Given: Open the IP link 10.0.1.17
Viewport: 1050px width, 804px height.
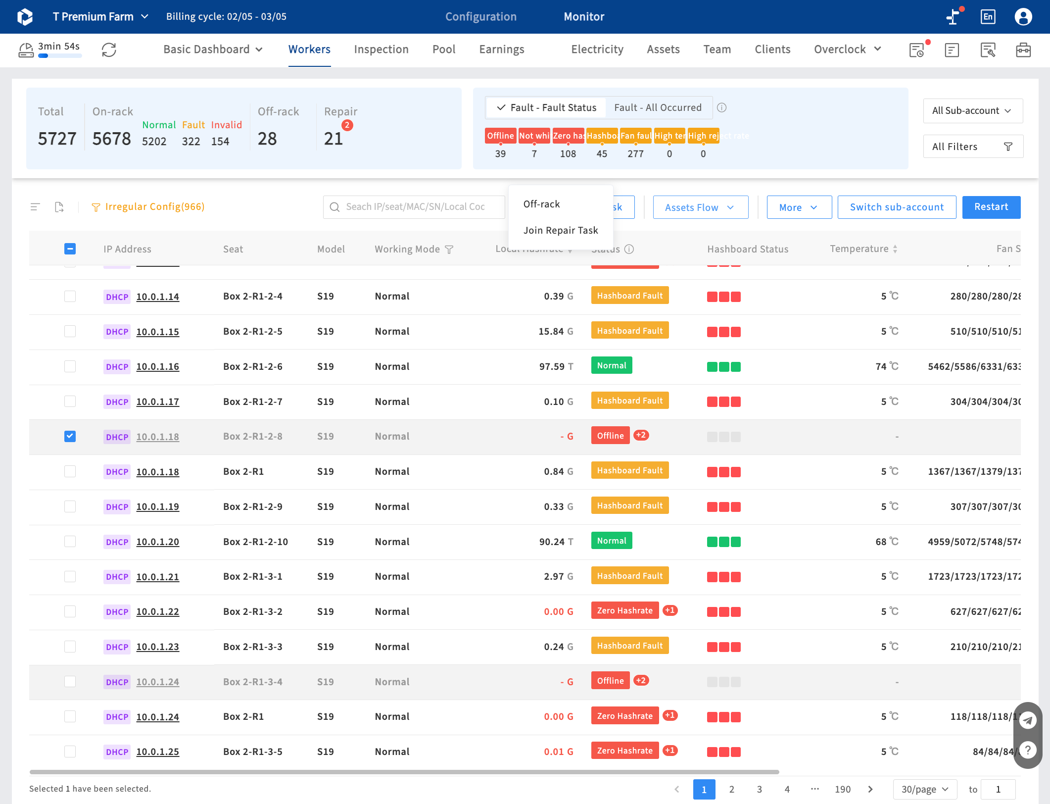Looking at the screenshot, I should pyautogui.click(x=157, y=402).
